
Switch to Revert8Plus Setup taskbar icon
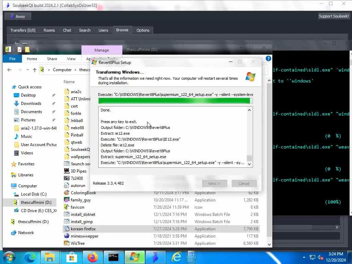tap(134, 257)
